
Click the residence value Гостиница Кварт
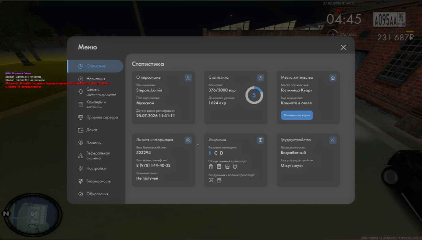coord(296,90)
